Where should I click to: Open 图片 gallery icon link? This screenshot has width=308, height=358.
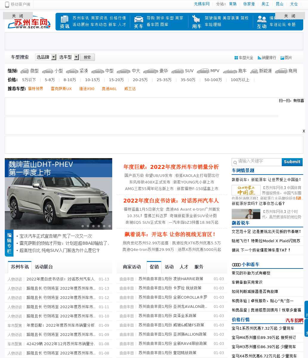282,58
